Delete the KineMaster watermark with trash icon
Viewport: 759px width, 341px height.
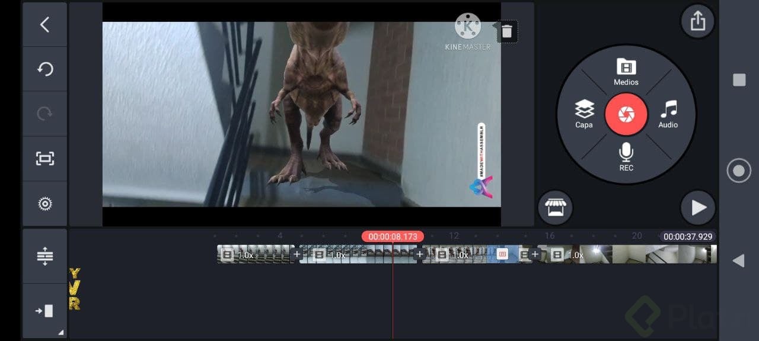click(506, 31)
